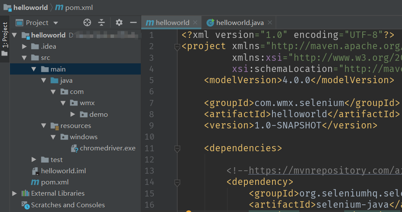Select chromedriver.exe file
The image size is (402, 212).
[x=108, y=148]
